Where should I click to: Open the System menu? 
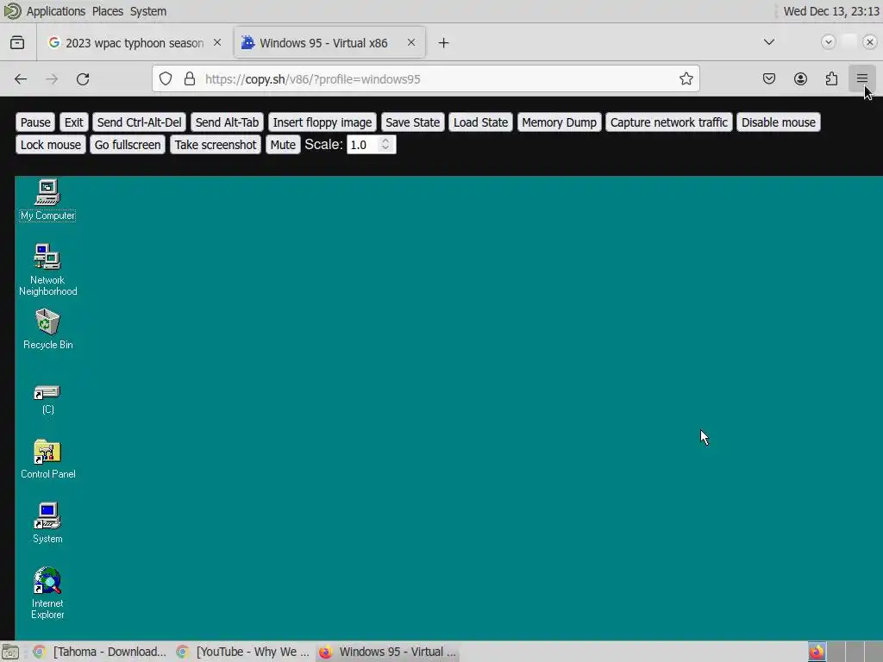point(148,11)
